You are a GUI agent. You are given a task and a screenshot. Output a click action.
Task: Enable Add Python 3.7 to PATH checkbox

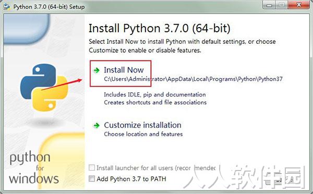point(92,179)
